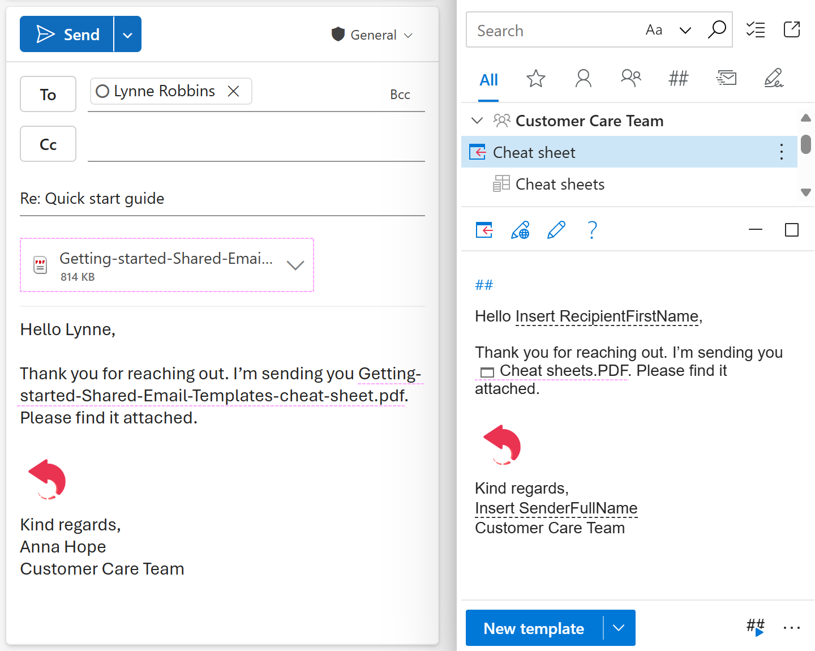Click the New template button
The image size is (815, 651).
(x=534, y=628)
